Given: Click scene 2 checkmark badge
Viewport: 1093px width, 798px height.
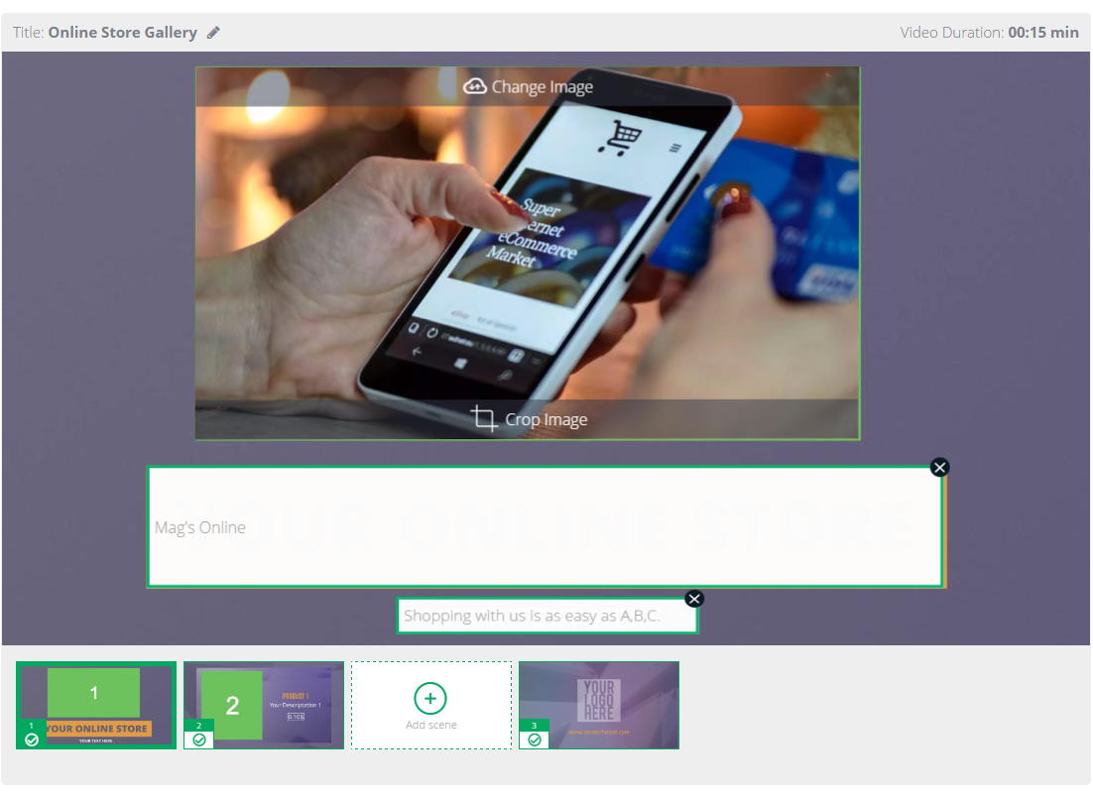Looking at the screenshot, I should pyautogui.click(x=199, y=741).
